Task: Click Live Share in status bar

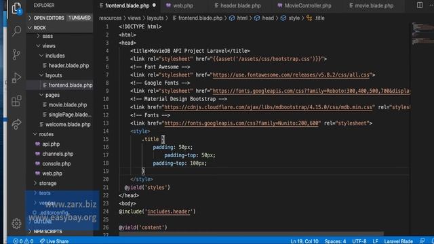Action: [x=54, y=241]
